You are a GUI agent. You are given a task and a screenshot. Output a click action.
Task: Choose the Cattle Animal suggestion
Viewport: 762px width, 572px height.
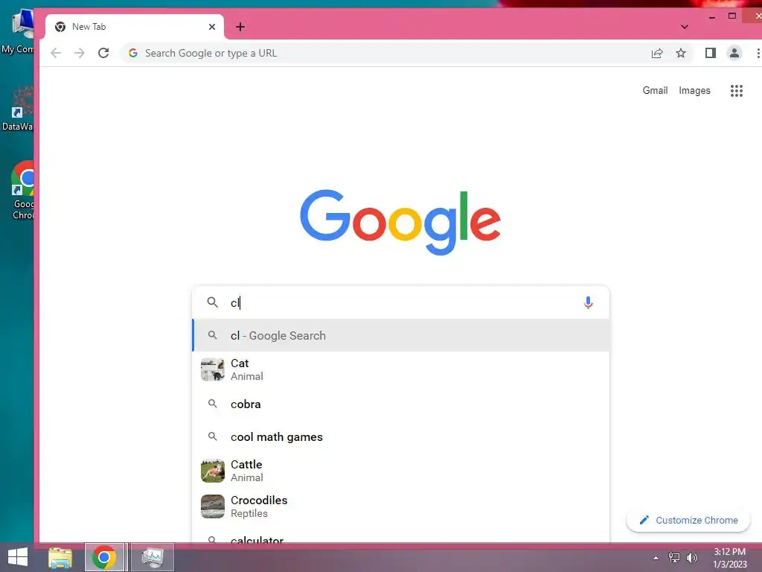point(401,471)
